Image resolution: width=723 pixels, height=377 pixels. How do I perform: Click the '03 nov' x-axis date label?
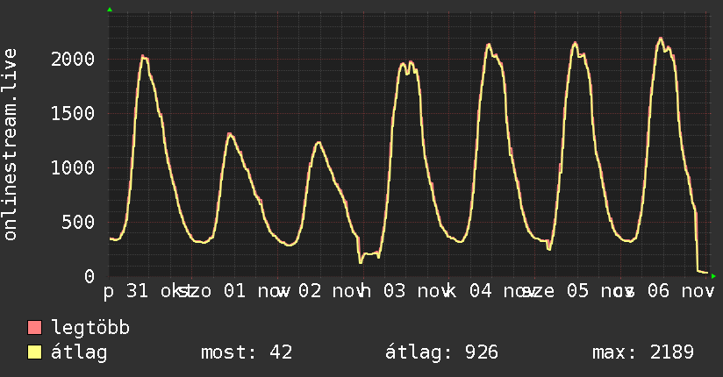click(418, 291)
